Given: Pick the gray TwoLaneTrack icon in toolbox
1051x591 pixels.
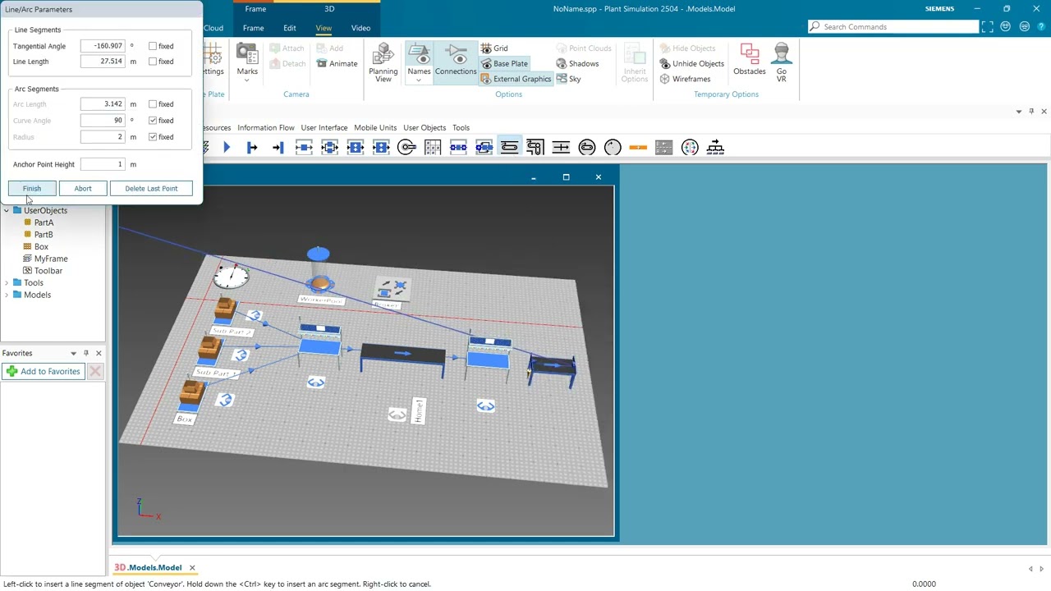Looking at the screenshot, I should pos(663,147).
